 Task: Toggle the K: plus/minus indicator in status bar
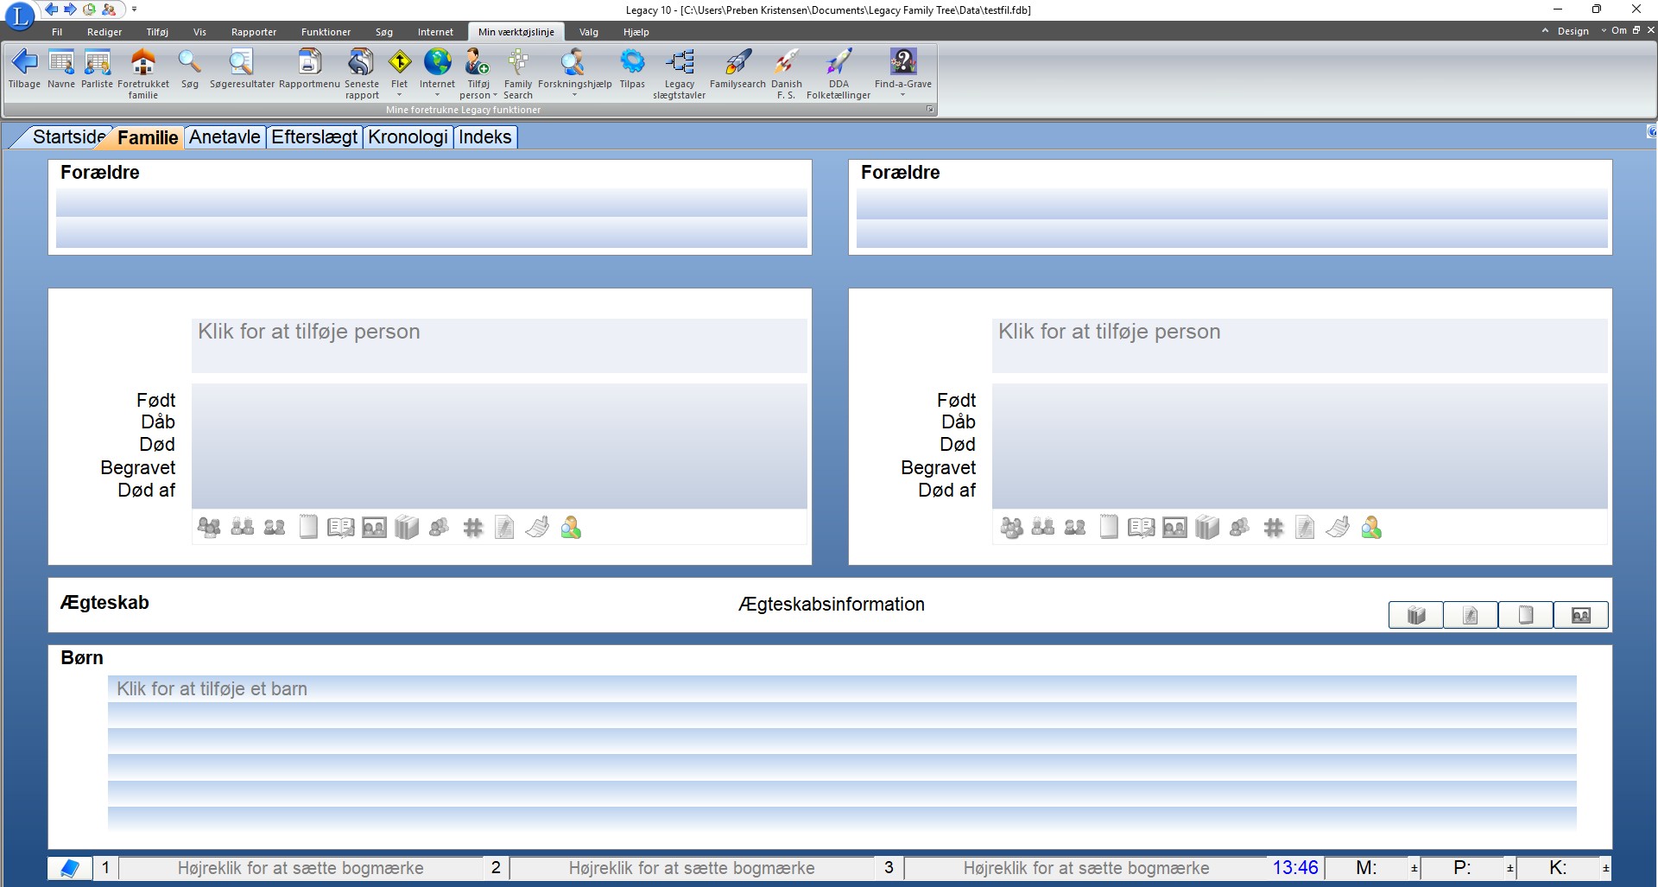[1605, 868]
